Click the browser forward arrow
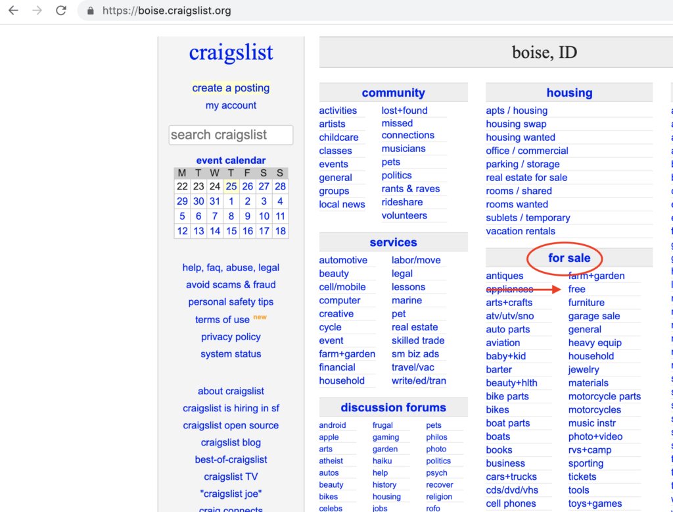Viewport: 673px width, 512px height. pyautogui.click(x=37, y=11)
